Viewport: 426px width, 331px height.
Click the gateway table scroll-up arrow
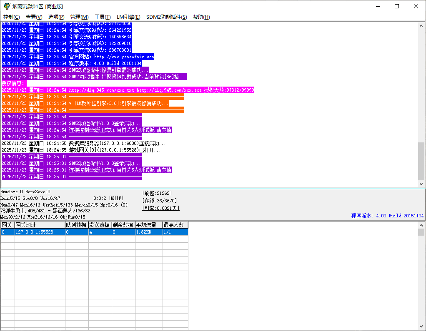(x=421, y=225)
